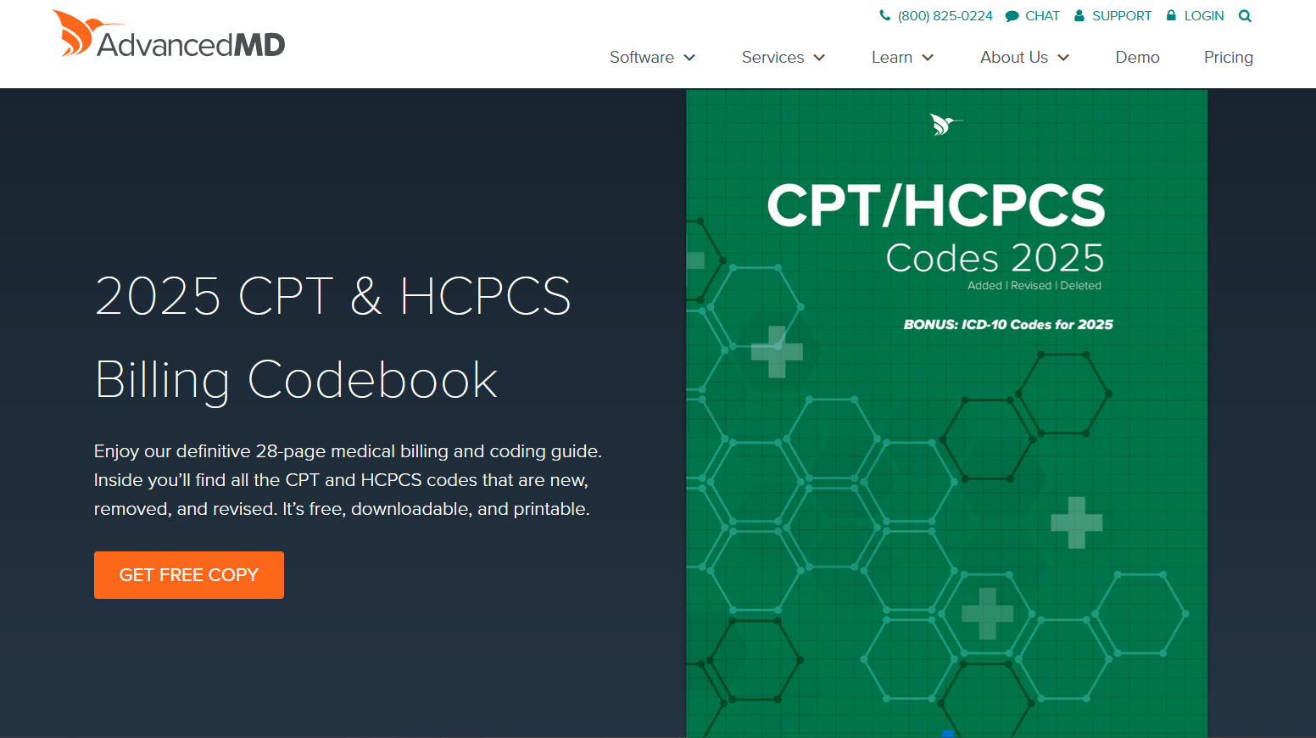Open the Software menu
Image resolution: width=1316 pixels, height=738 pixels.
[x=642, y=57]
